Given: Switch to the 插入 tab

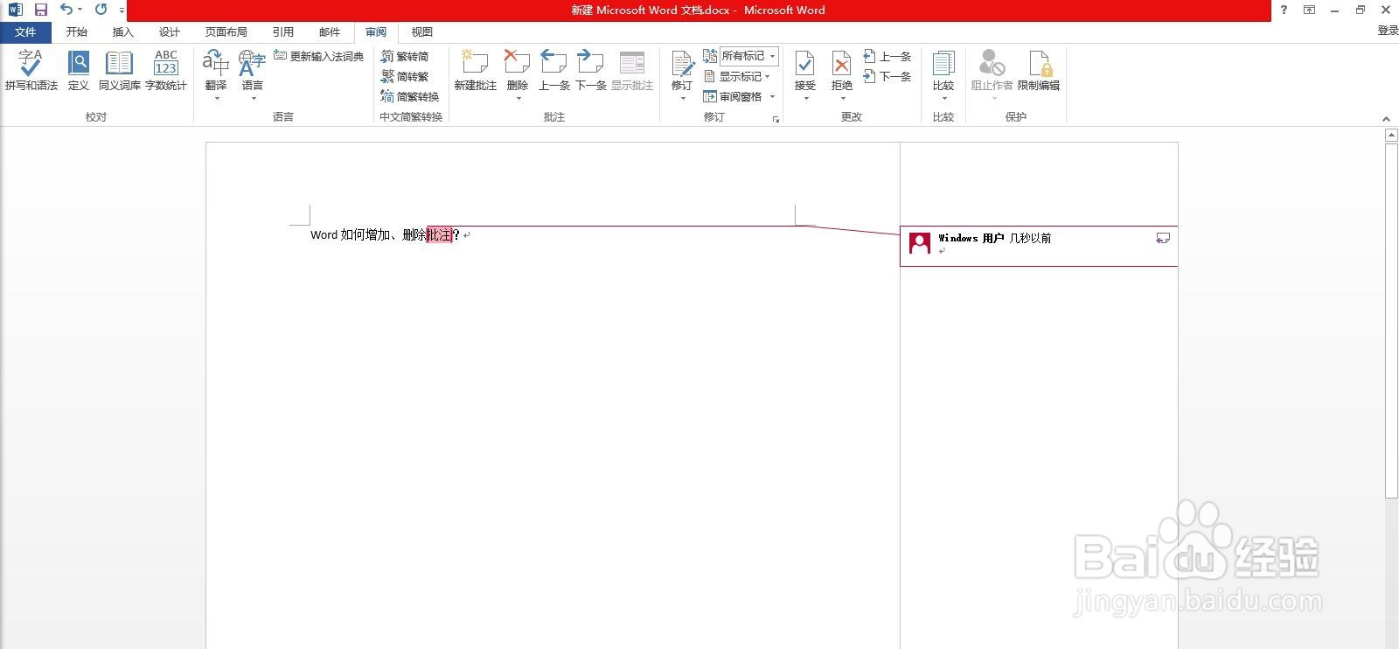Looking at the screenshot, I should [x=123, y=31].
